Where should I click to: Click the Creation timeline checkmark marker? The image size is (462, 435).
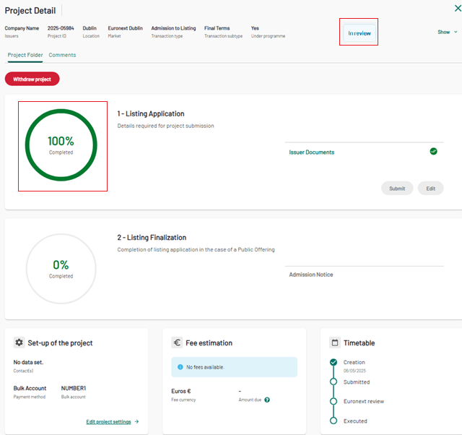(x=334, y=362)
